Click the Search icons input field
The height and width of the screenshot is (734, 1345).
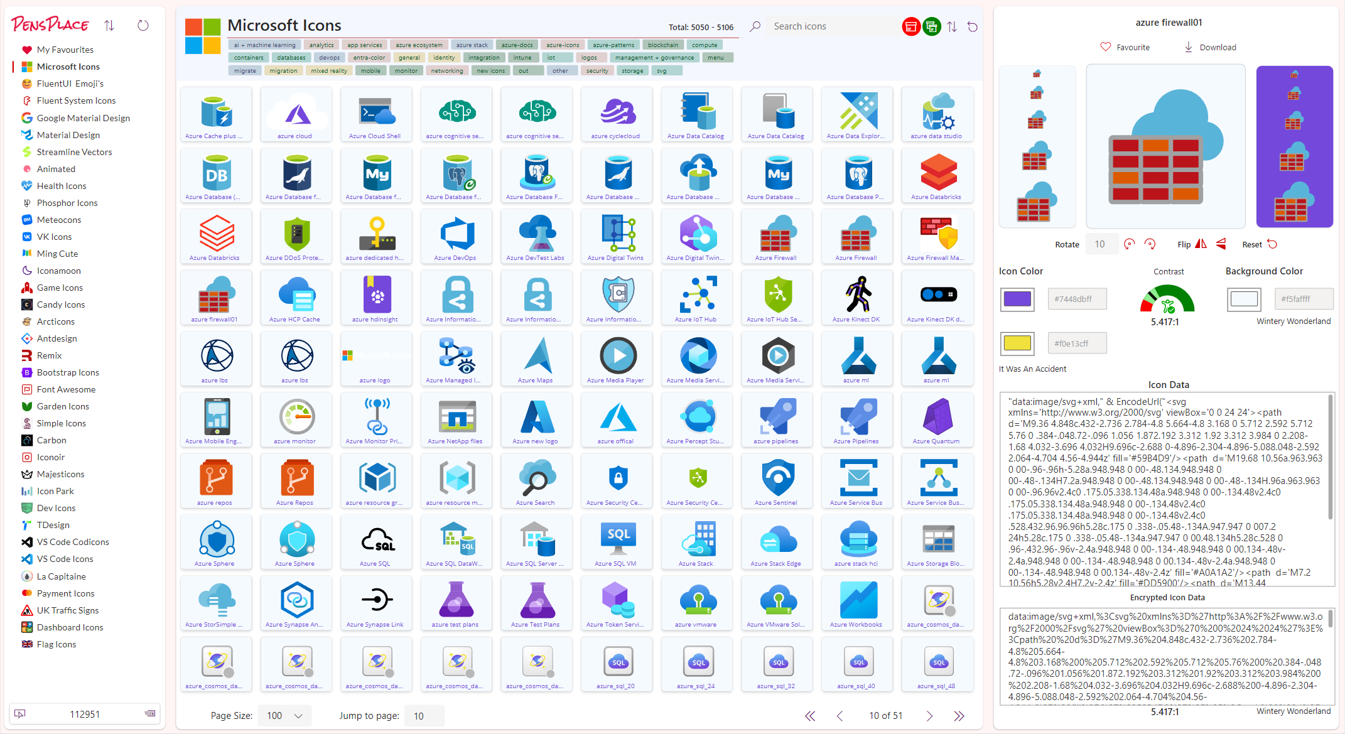pyautogui.click(x=833, y=26)
